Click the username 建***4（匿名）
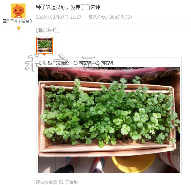Screen dimensions: 191x185 [17, 21]
